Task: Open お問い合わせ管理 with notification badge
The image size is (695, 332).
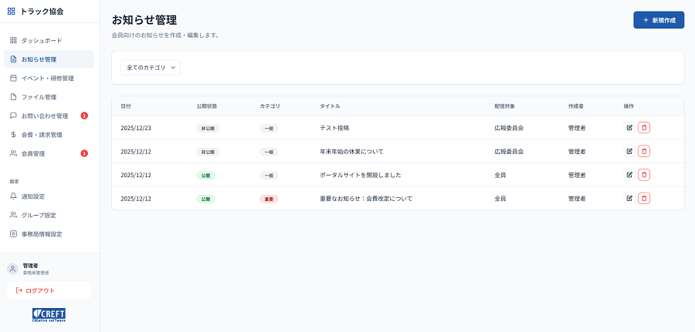Action: [x=45, y=116]
